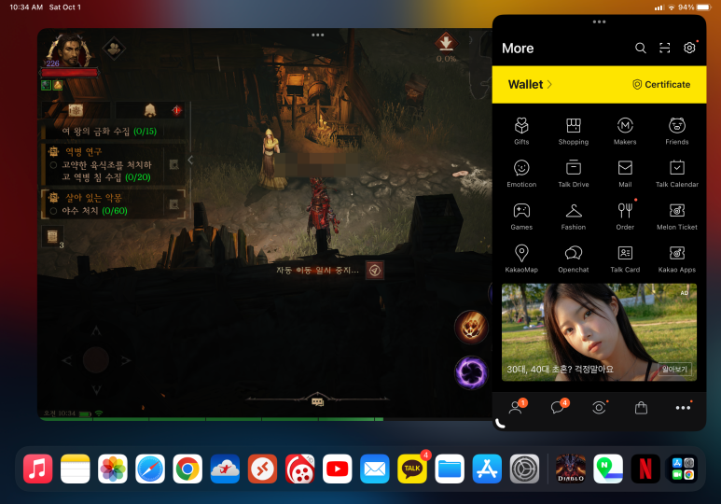Open App Store from dock
721x504 pixels.
[487, 469]
